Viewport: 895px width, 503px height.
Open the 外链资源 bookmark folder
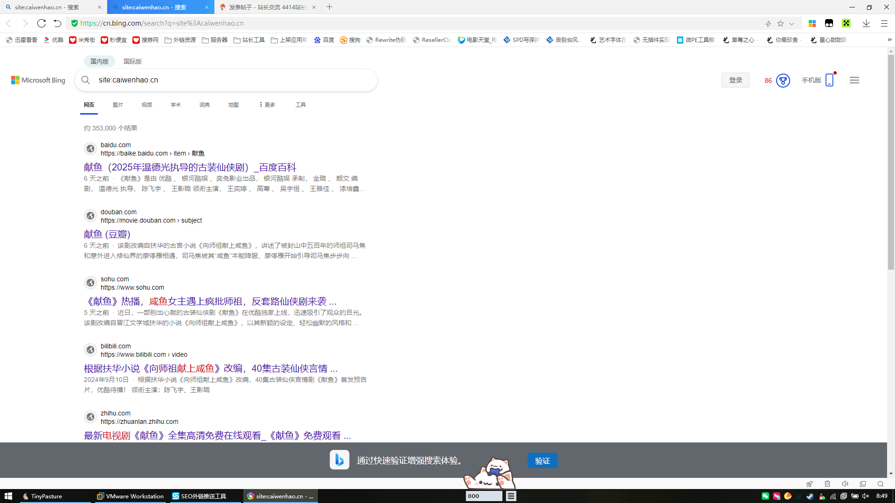(180, 40)
